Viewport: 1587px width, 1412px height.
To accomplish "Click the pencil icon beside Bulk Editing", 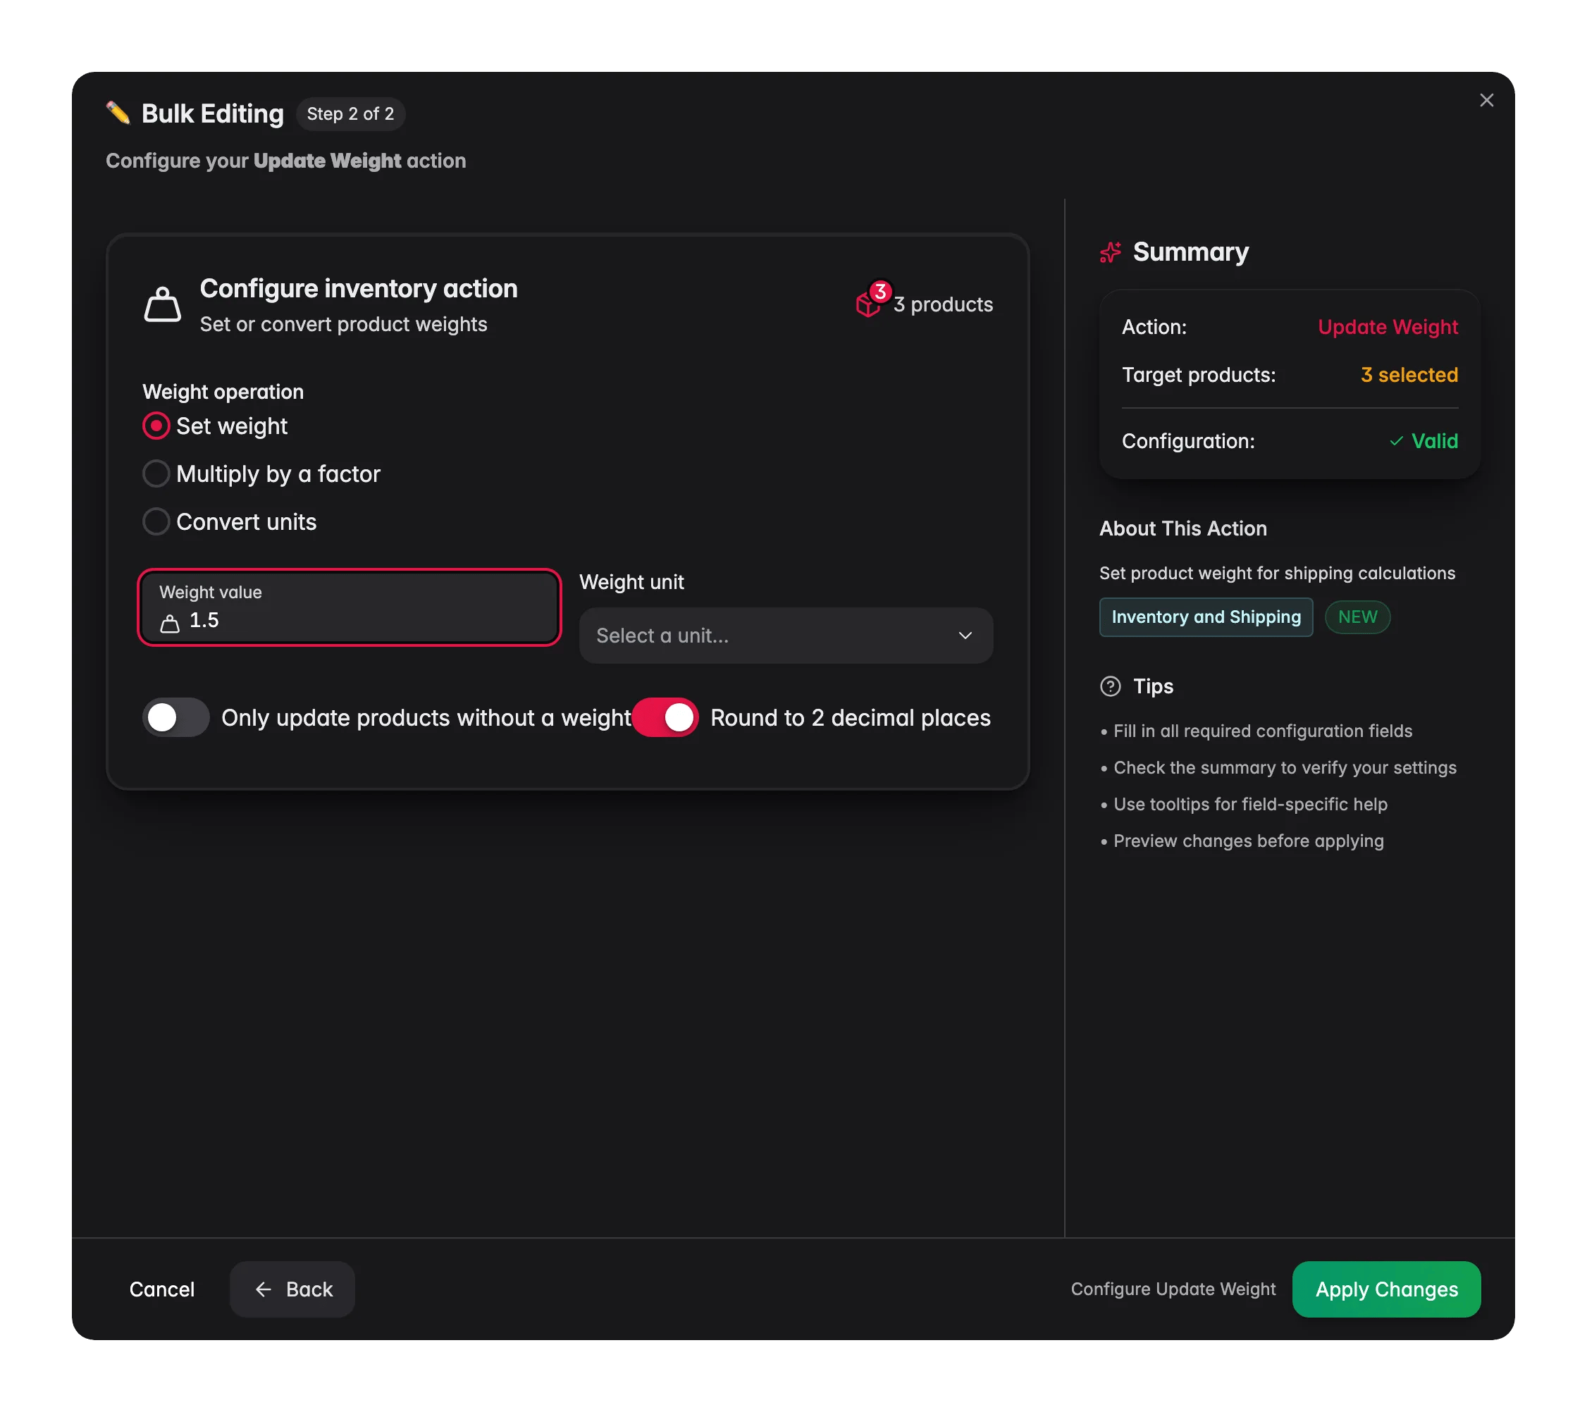I will 118,113.
